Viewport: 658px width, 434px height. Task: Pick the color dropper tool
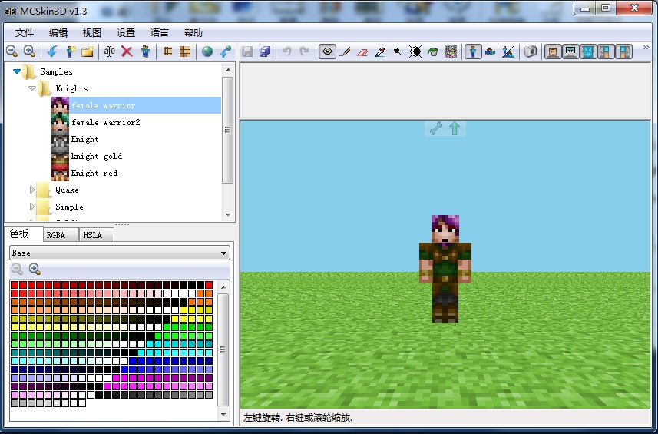[379, 51]
